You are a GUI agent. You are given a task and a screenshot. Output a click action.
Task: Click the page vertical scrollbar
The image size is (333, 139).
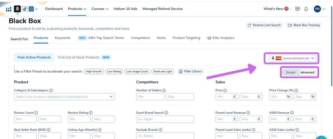[x=332, y=46]
